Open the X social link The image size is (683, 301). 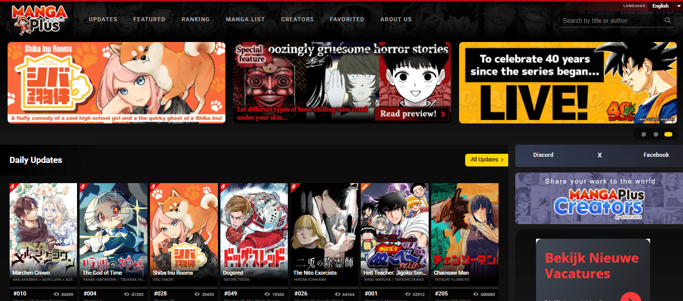[x=599, y=155]
